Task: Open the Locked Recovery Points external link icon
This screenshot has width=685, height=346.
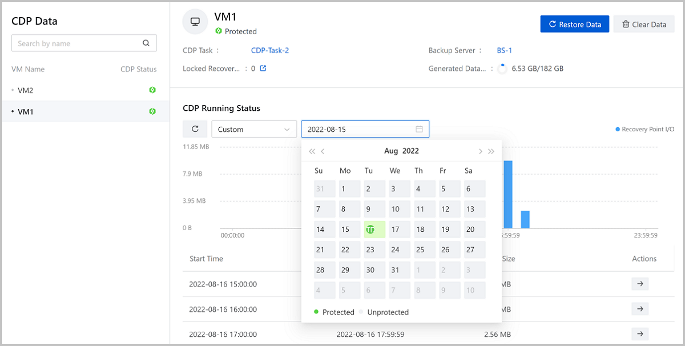Action: click(263, 69)
